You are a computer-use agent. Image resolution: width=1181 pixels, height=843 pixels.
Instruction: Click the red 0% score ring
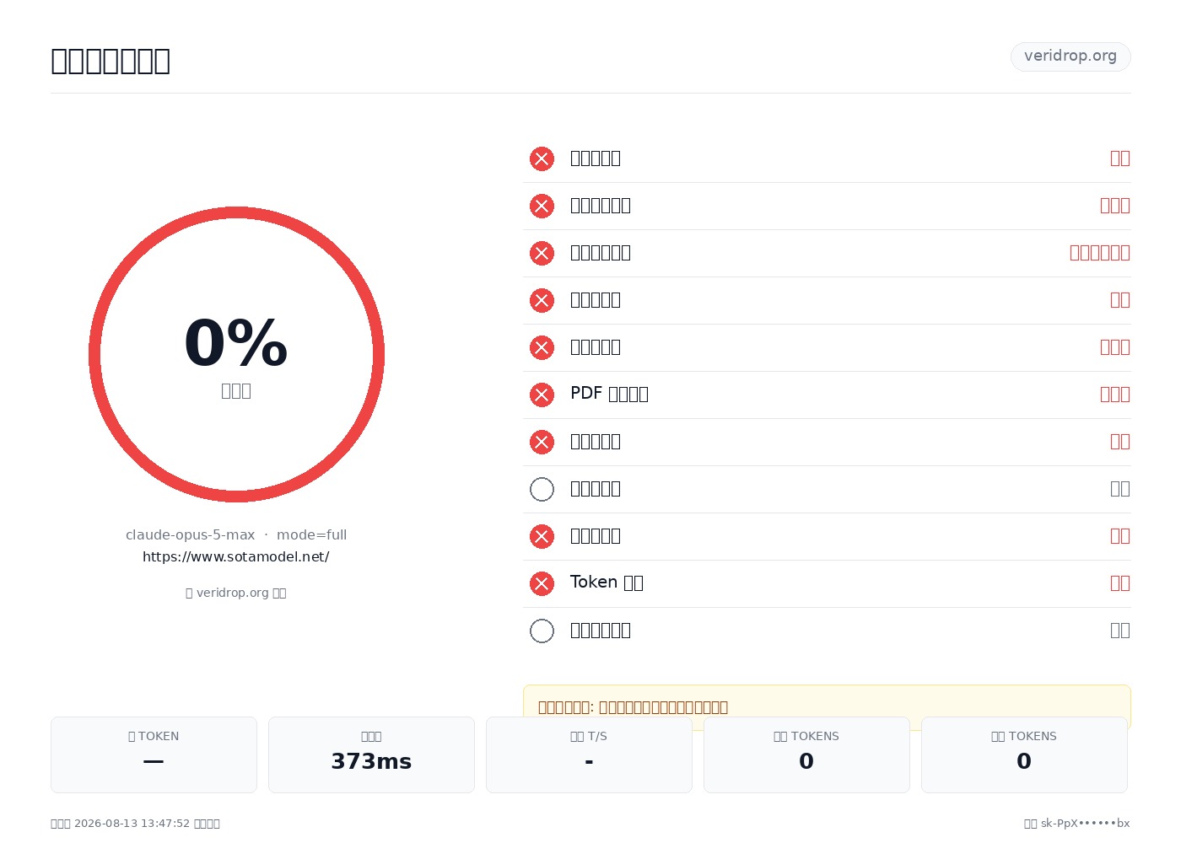click(236, 354)
